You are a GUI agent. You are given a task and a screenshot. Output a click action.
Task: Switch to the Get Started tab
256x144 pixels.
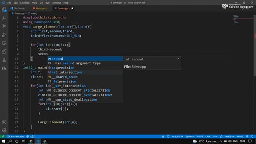coord(19,8)
